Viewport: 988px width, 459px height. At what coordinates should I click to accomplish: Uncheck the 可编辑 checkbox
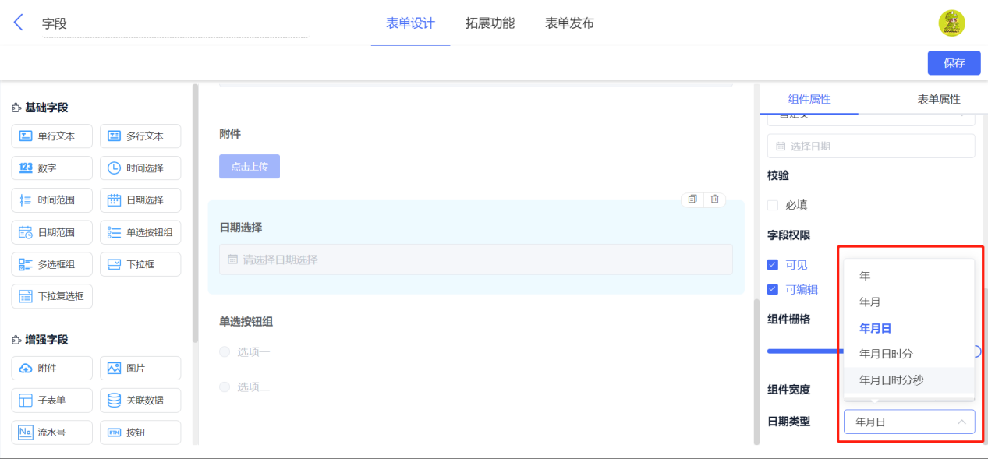tap(773, 289)
